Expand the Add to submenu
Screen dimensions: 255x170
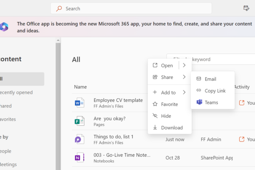[169, 92]
